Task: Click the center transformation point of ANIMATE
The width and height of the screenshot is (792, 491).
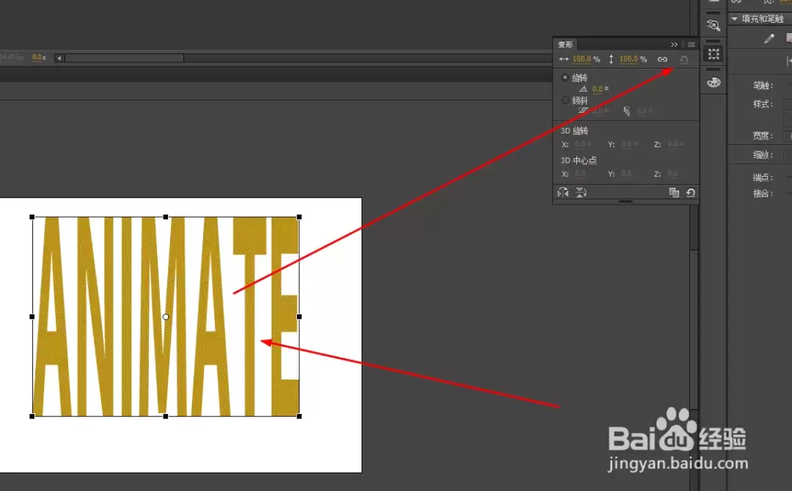Action: (x=166, y=317)
